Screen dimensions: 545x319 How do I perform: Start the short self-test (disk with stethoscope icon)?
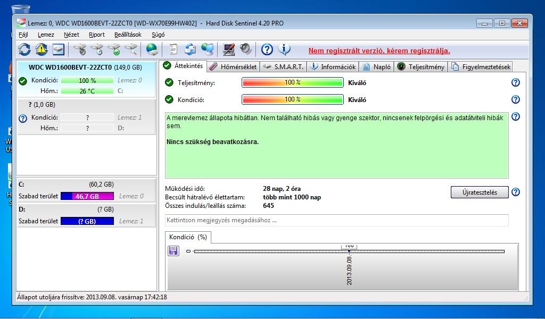tap(80, 49)
